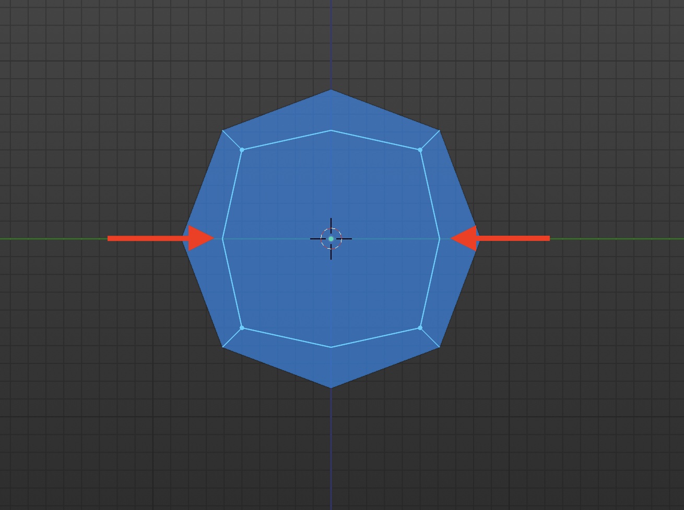Select the upper-right highlighted inner vertex

pos(420,150)
